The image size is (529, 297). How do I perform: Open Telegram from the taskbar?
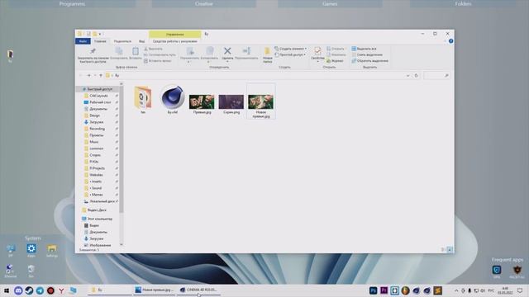[x=40, y=290]
